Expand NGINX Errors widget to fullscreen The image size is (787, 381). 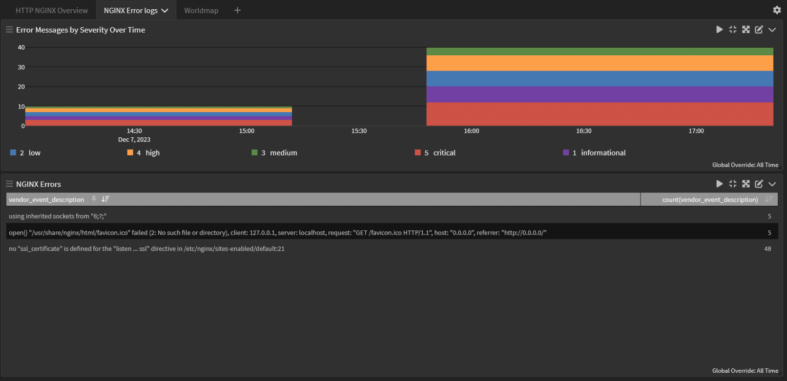click(x=746, y=184)
